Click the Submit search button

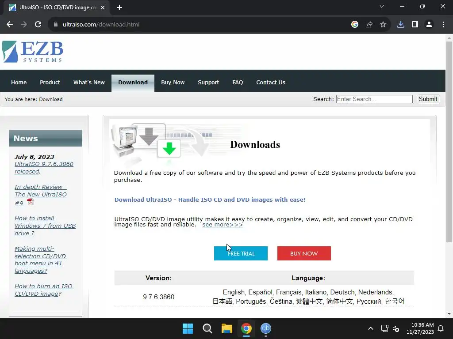428,99
